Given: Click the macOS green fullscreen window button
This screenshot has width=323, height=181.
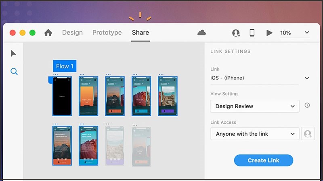Looking at the screenshot, I should pos(32,33).
